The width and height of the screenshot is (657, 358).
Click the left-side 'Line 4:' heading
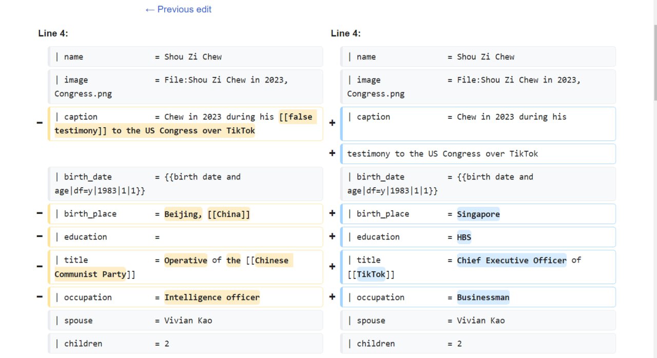53,33
